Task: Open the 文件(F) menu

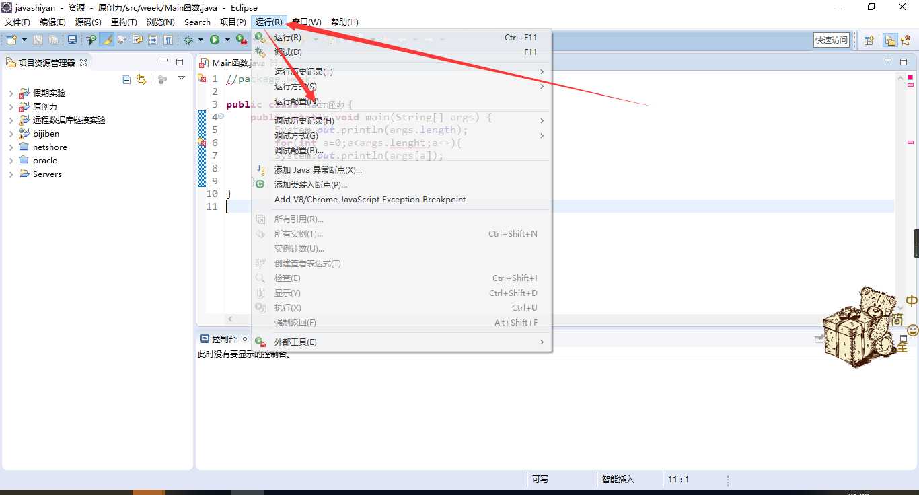Action: click(x=17, y=22)
